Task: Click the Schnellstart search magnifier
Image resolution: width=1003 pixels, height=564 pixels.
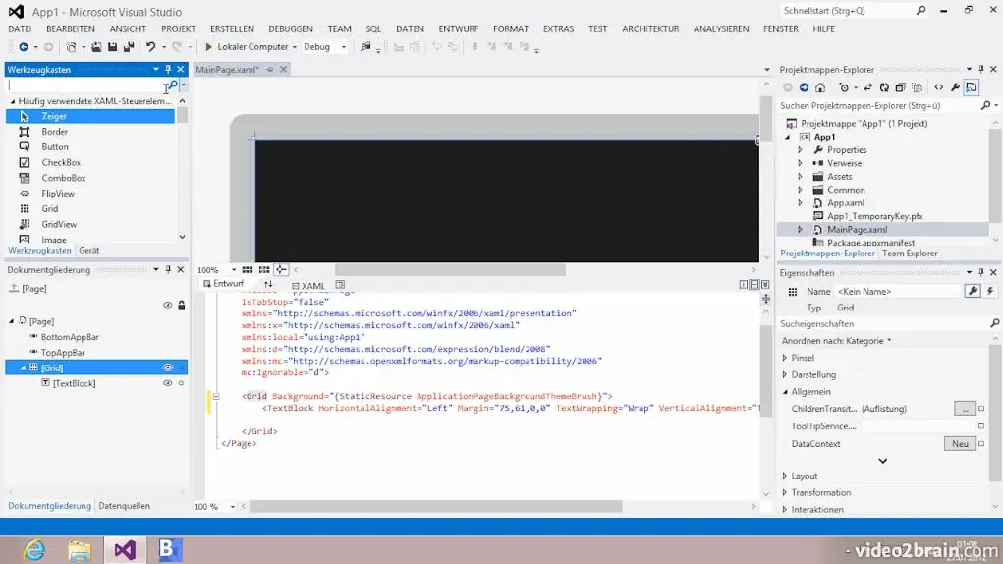Action: (x=921, y=10)
